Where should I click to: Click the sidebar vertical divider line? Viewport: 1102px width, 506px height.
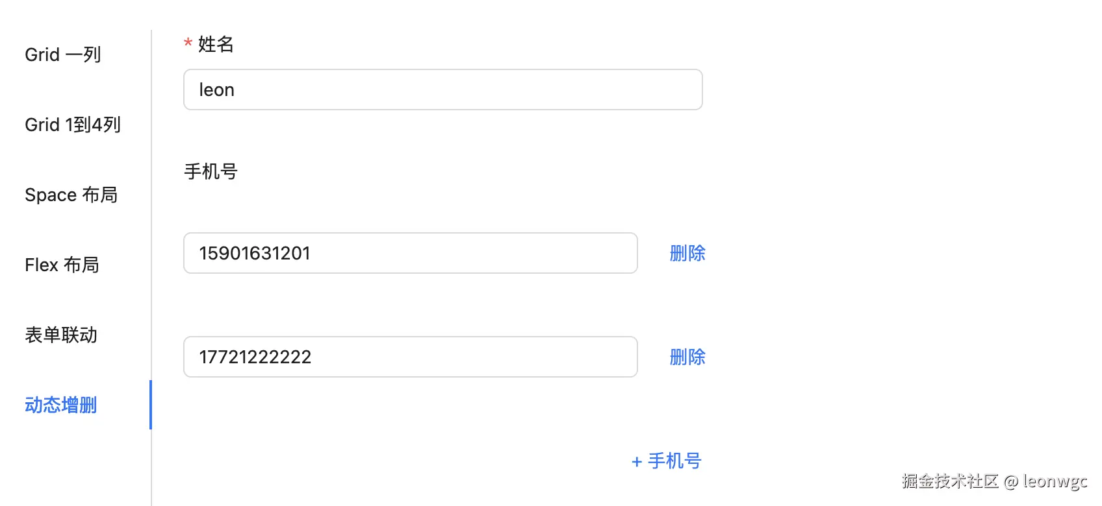[x=151, y=195]
